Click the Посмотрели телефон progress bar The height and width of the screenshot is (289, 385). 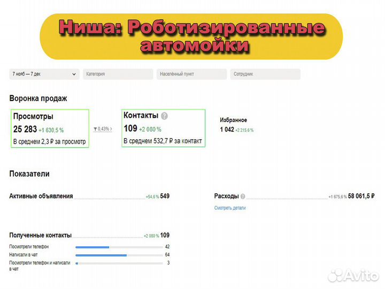coord(119,247)
